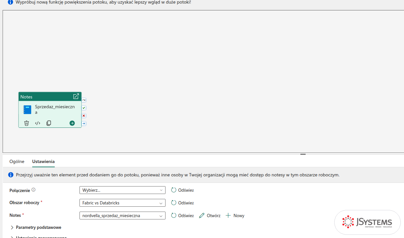Create a new notebook with Nowy

(x=235, y=216)
